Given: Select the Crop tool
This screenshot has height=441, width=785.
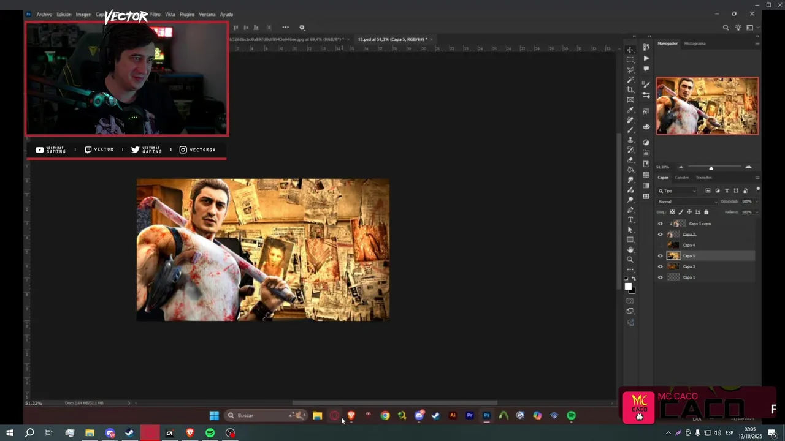Looking at the screenshot, I should 630,89.
